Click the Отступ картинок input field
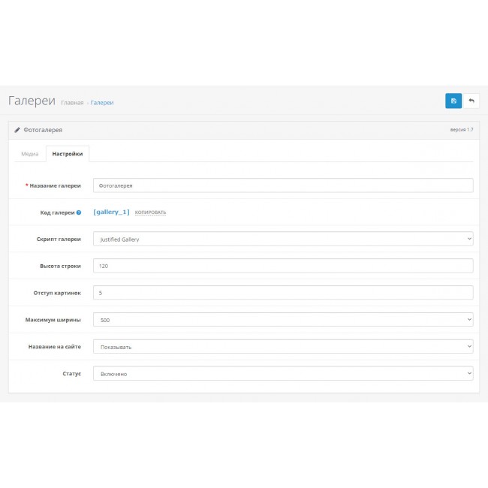 (x=283, y=293)
